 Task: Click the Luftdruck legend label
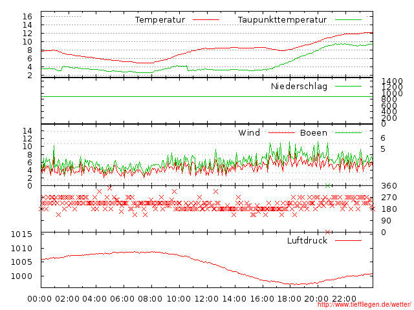coord(307,240)
